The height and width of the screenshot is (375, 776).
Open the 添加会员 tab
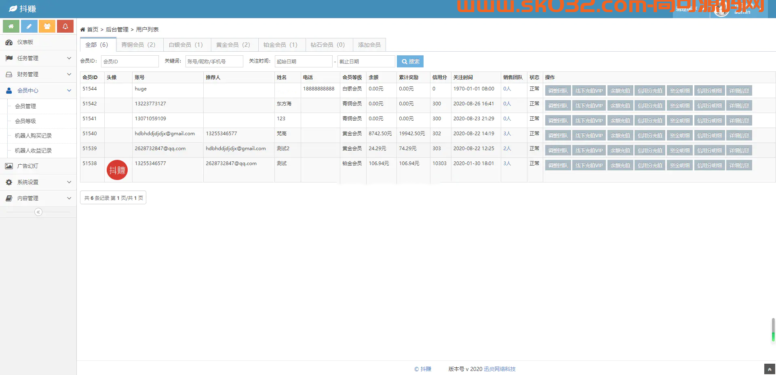(x=369, y=45)
